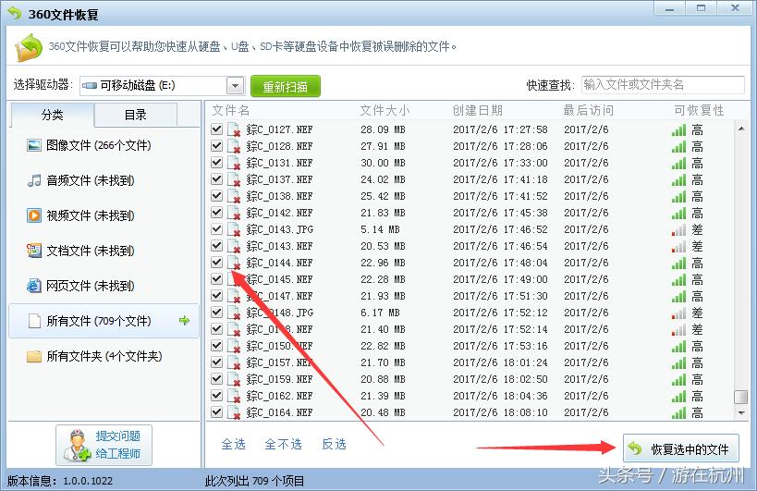This screenshot has width=757, height=491.
Task: Select the web page files browser icon
Action: pyautogui.click(x=34, y=286)
